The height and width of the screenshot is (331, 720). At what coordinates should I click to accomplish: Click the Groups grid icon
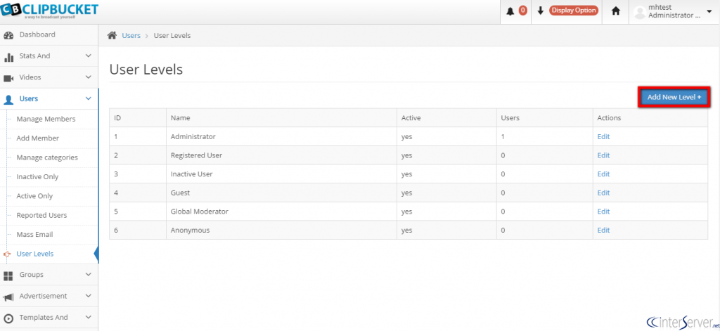tap(8, 275)
